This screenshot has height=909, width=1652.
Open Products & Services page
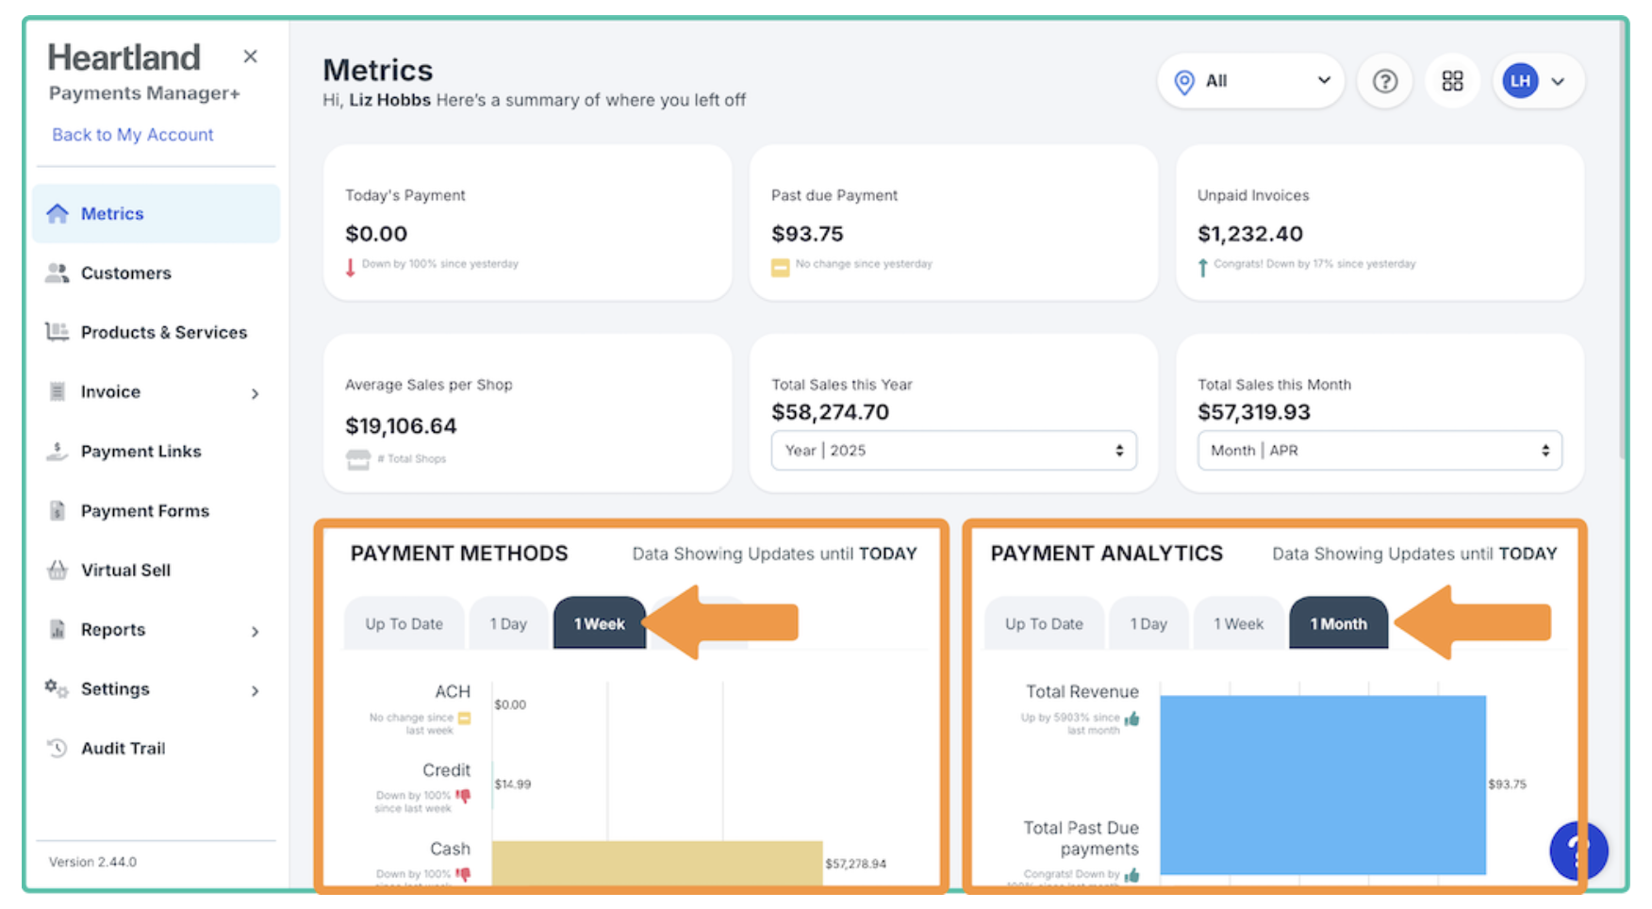163,333
